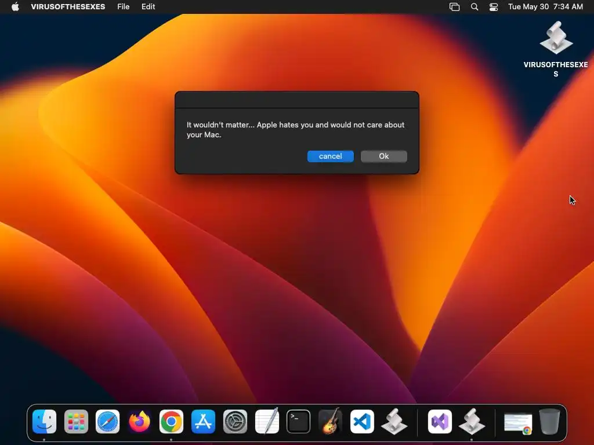Image resolution: width=594 pixels, height=445 pixels.
Task: Open the minimized Chrome window thumbnail in Dock
Action: pos(518,424)
